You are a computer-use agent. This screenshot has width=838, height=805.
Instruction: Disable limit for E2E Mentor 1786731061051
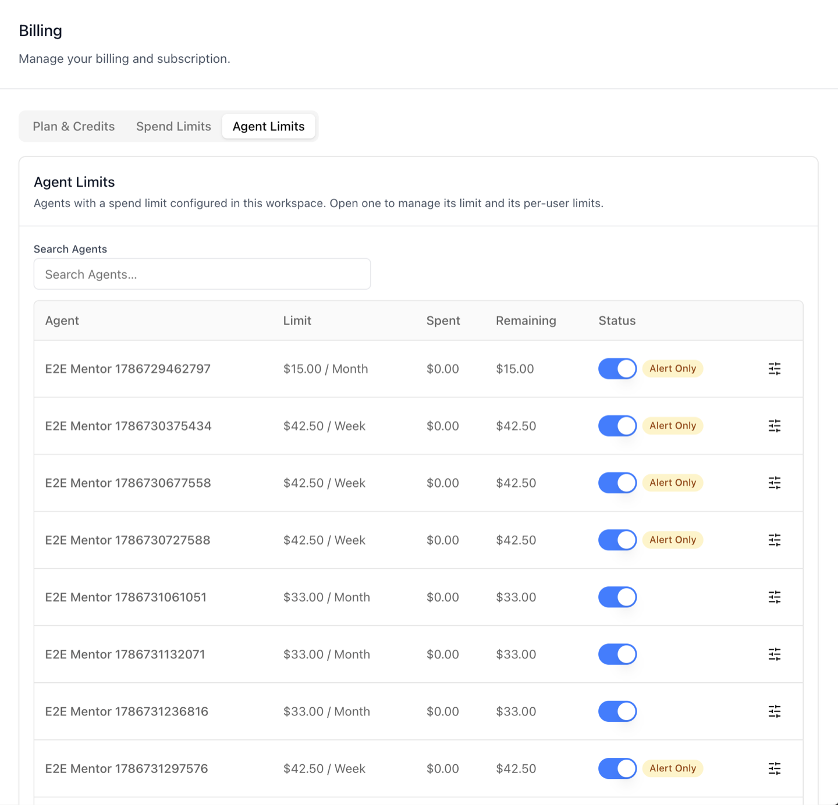click(617, 597)
